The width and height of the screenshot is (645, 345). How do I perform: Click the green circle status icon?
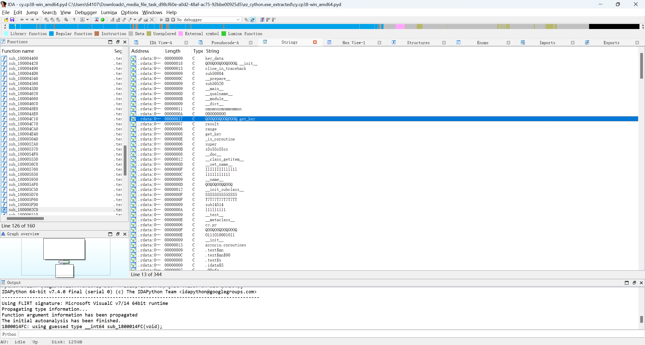[103, 20]
